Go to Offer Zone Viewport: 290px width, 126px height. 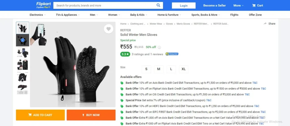[x=255, y=15]
